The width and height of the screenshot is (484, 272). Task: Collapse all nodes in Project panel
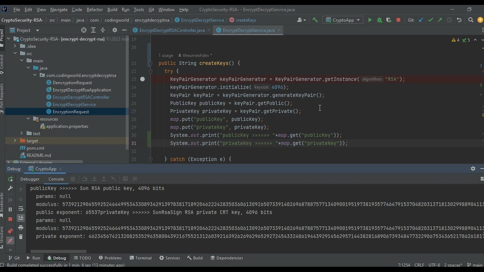click(103, 30)
